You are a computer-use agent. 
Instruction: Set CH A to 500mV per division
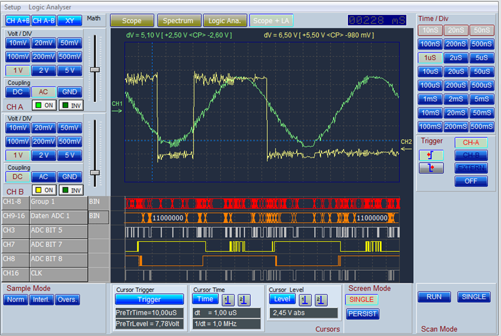pos(70,57)
